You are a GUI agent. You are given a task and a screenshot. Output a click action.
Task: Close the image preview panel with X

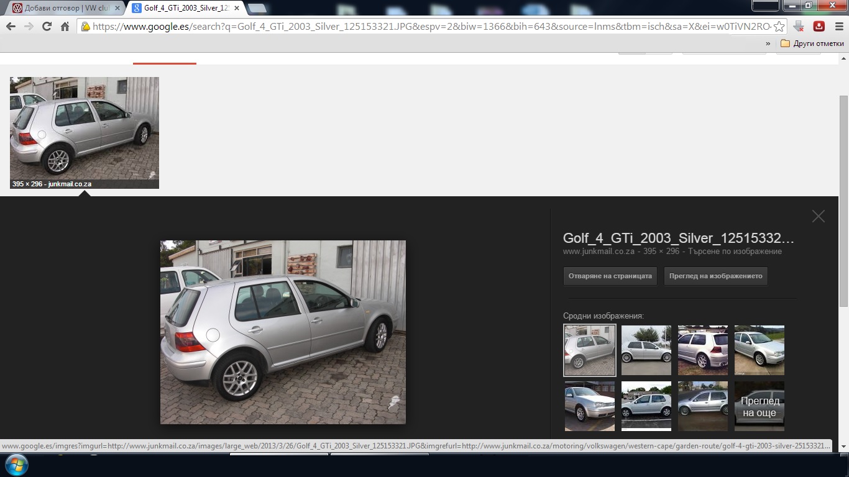[x=818, y=216]
